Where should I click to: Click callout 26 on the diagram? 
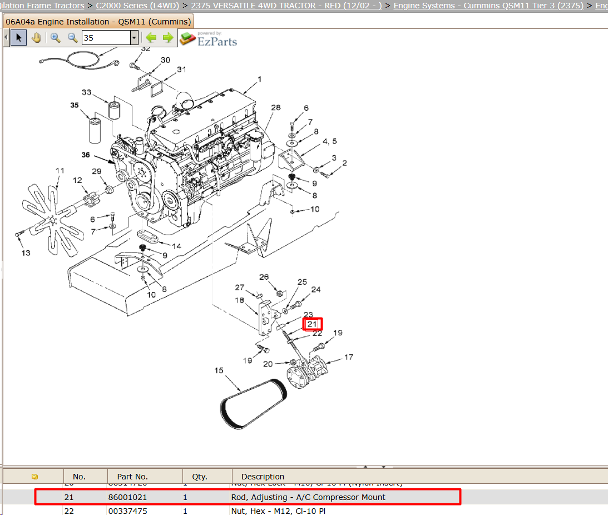[264, 277]
